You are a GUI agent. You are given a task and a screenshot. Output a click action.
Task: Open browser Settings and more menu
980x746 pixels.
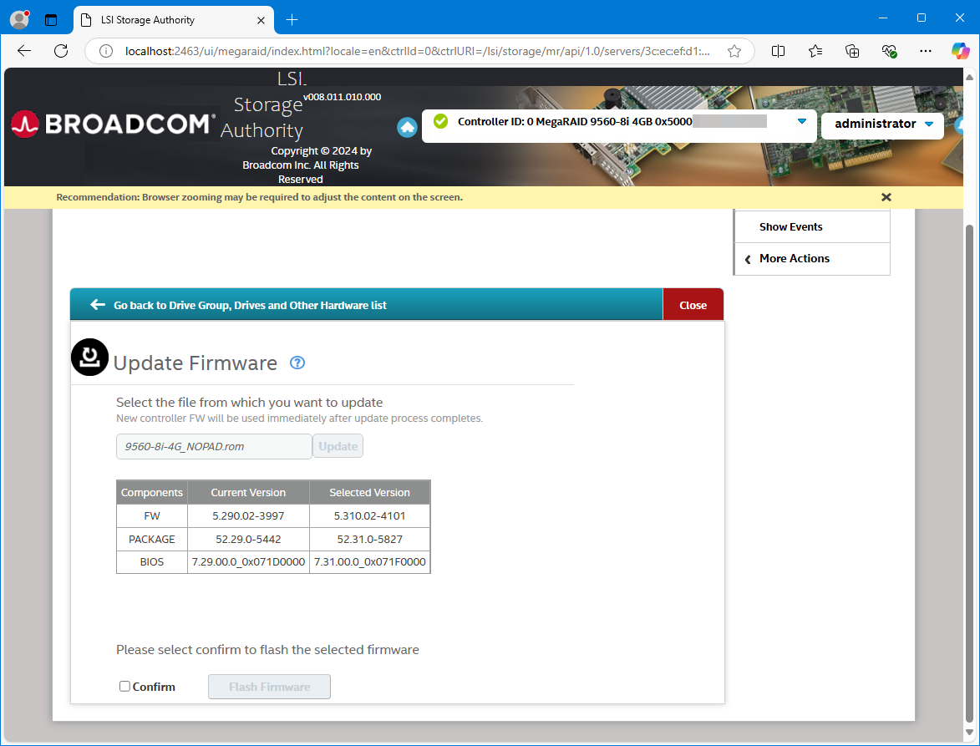[x=926, y=51]
